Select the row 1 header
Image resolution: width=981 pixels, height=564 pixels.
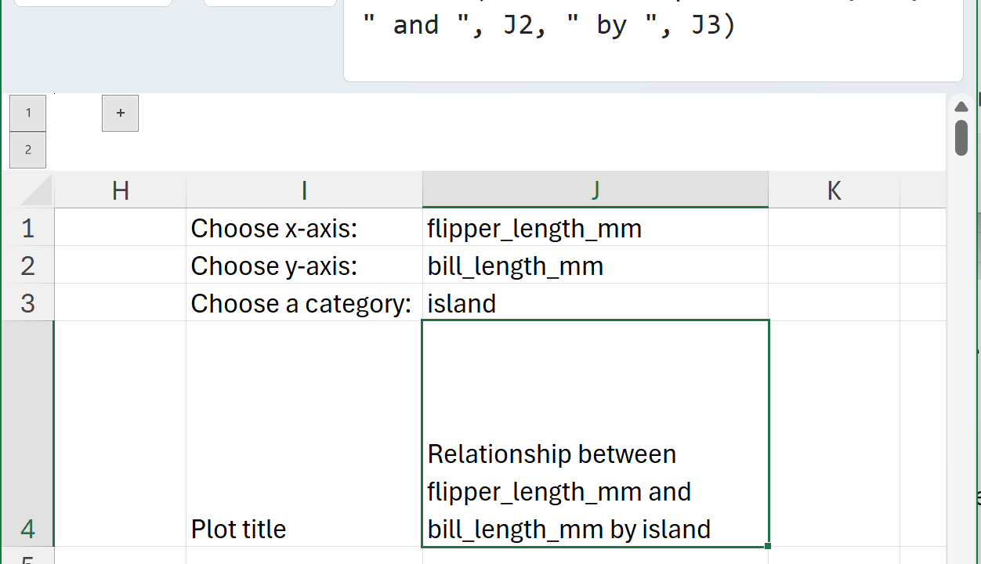point(27,228)
